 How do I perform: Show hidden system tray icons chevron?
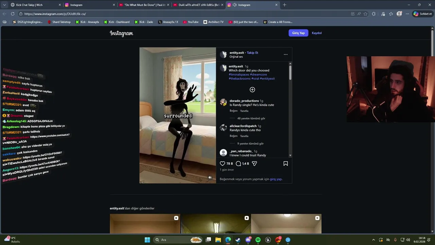point(373,240)
